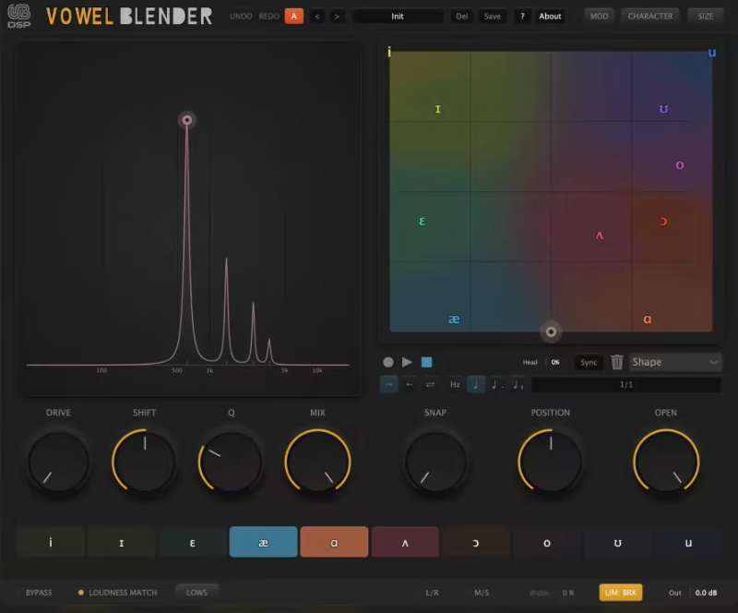Toggle the Sync button
Viewport: 738px width, 613px height.
tap(589, 362)
